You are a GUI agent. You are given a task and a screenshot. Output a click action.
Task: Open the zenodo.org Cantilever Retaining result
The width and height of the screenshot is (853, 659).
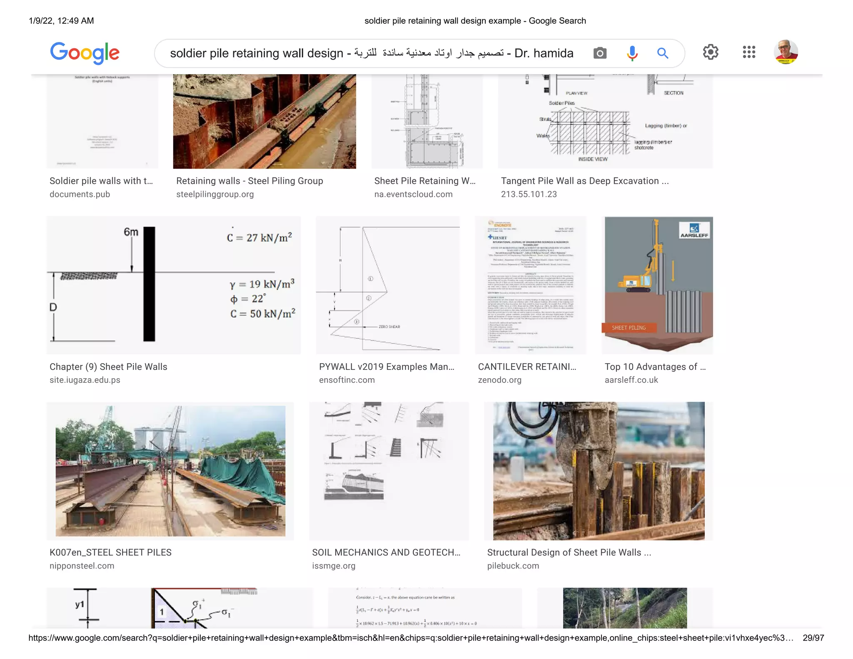click(527, 367)
